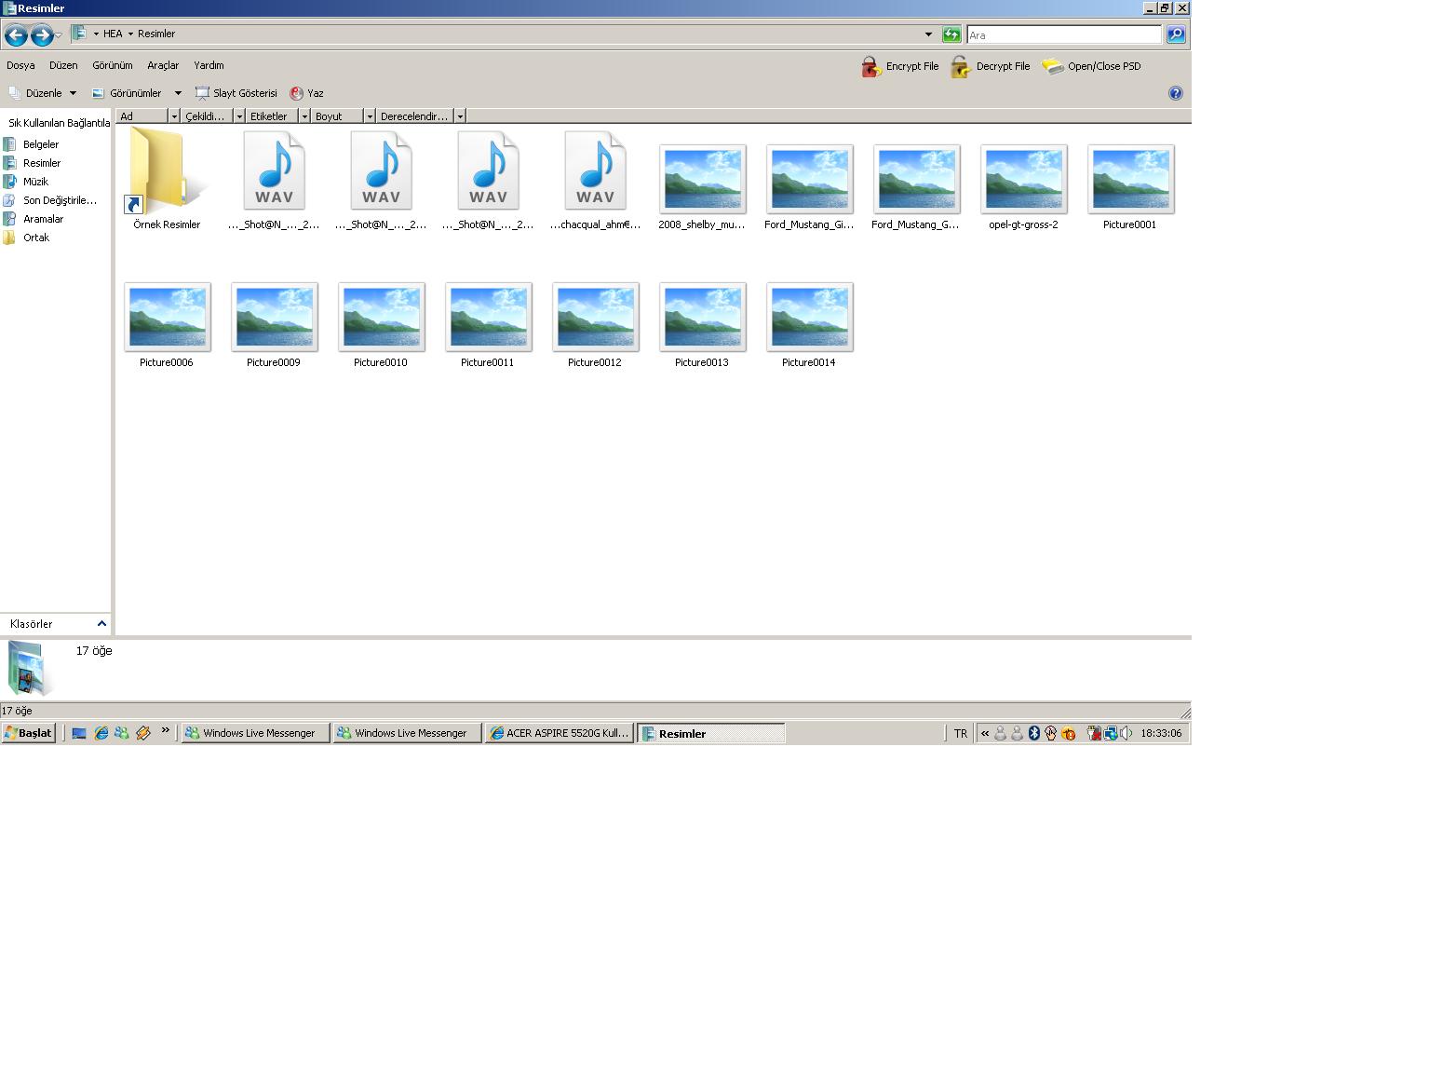The width and height of the screenshot is (1430, 1073).
Task: Show more Quick Launch items chevron
Action: pyautogui.click(x=165, y=731)
